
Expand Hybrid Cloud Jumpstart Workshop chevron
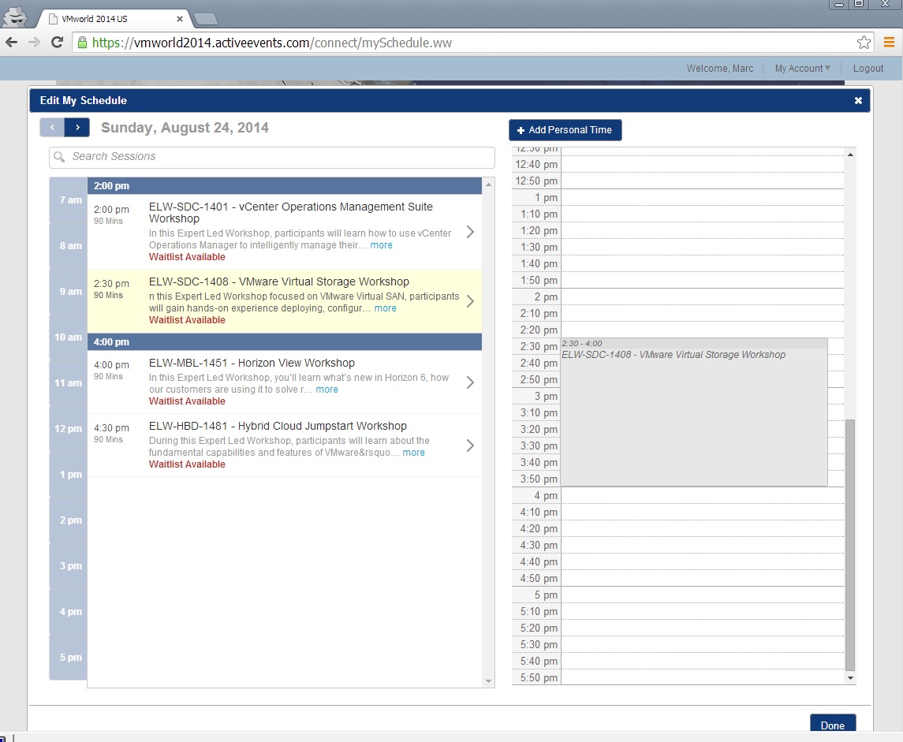point(470,446)
